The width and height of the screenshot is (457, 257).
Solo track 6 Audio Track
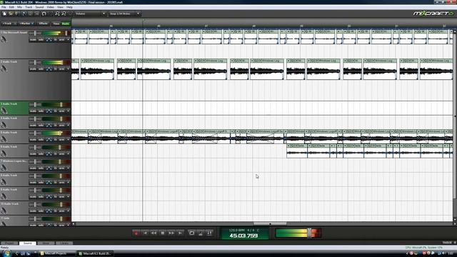click(41, 154)
